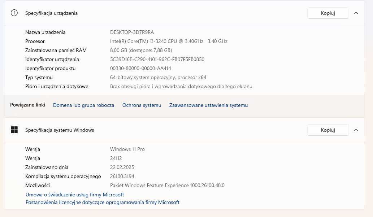This screenshot has width=373, height=217.
Task: Collapse the Specyfikacja urządzenia section chevron
Action: tap(356, 13)
